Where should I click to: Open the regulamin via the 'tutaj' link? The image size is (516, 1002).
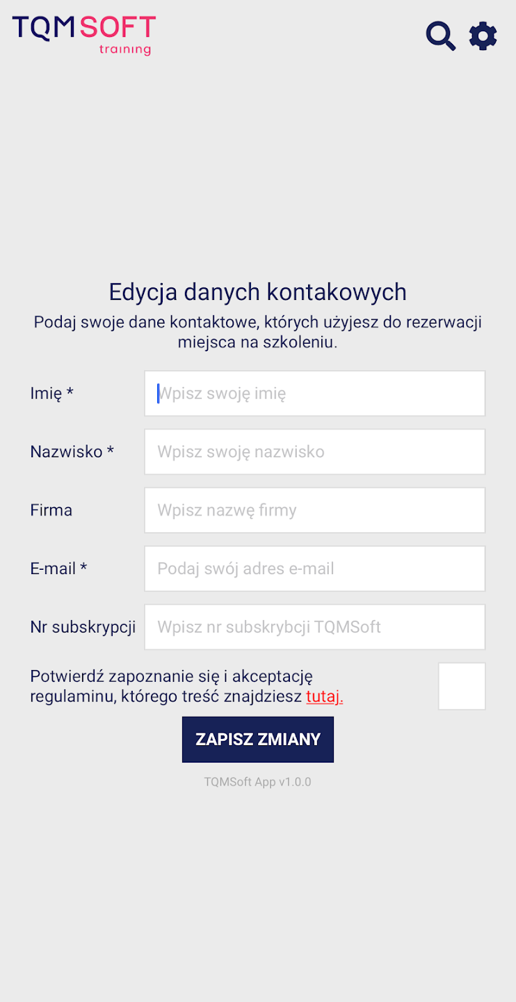pyautogui.click(x=325, y=697)
